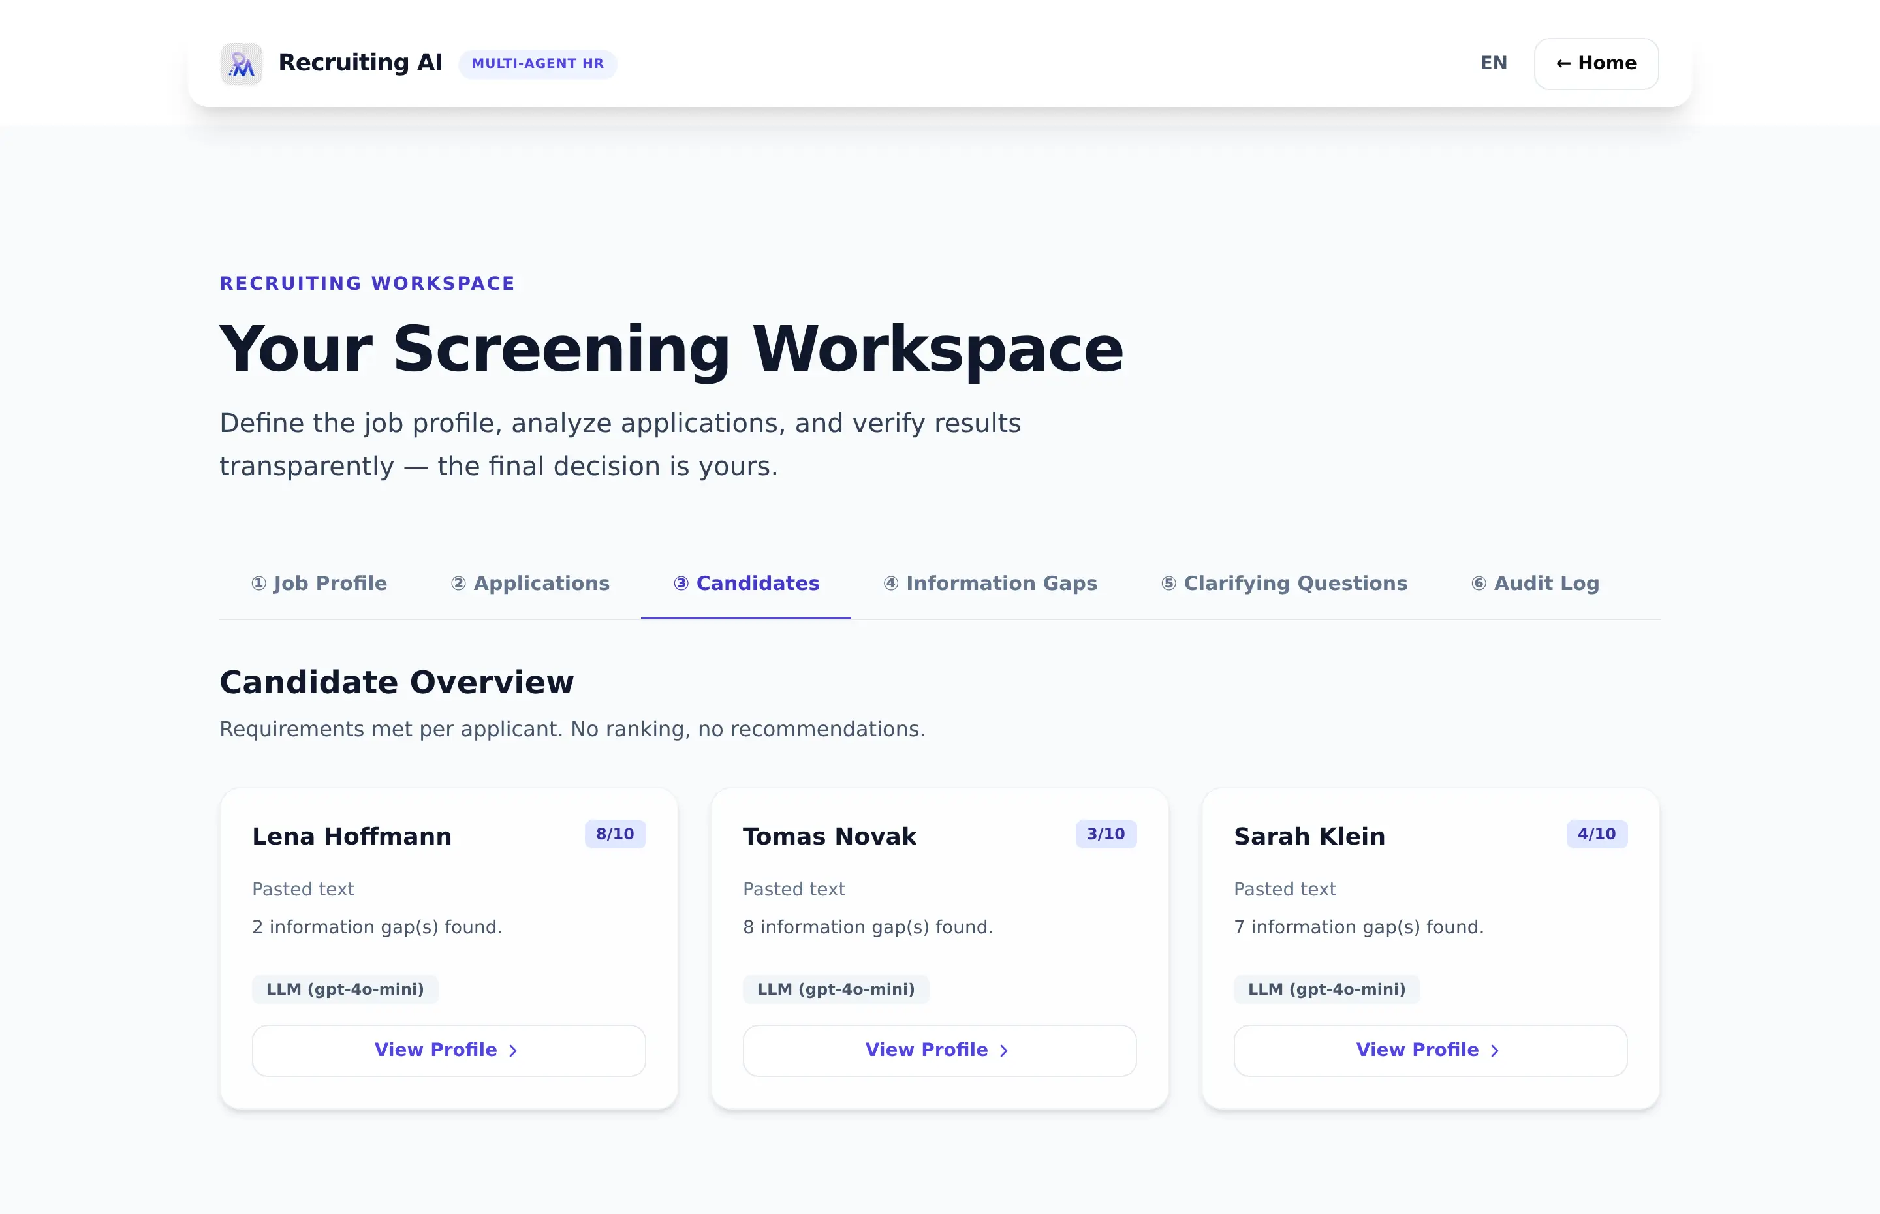Select the Candidates tab
1880x1214 pixels.
tap(747, 584)
